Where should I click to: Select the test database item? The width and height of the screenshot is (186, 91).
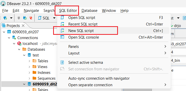click(36, 55)
